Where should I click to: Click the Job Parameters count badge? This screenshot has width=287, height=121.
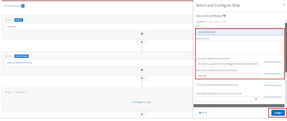coord(23,6)
